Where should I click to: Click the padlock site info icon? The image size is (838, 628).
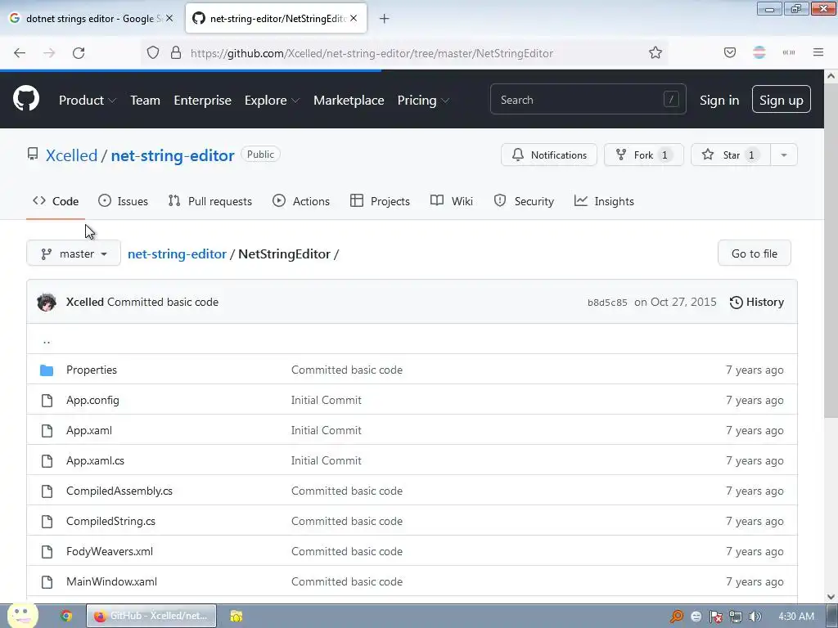[175, 52]
